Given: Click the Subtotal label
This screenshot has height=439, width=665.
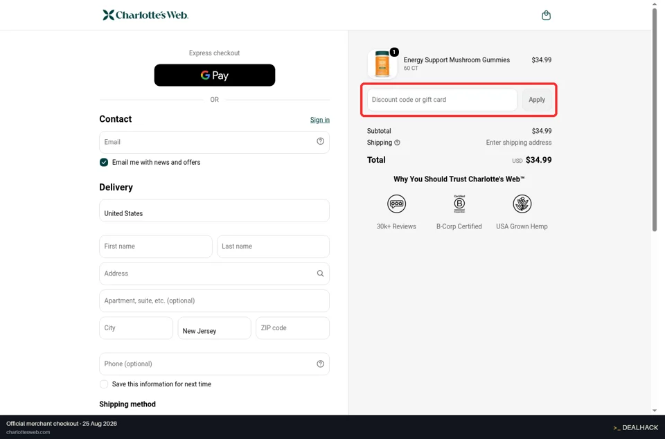Looking at the screenshot, I should click(379, 131).
